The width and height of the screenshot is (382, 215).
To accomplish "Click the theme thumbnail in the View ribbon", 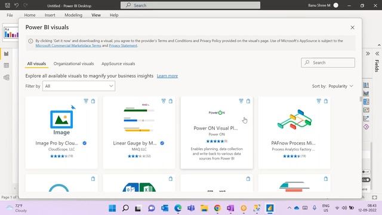I will (x=11, y=33).
